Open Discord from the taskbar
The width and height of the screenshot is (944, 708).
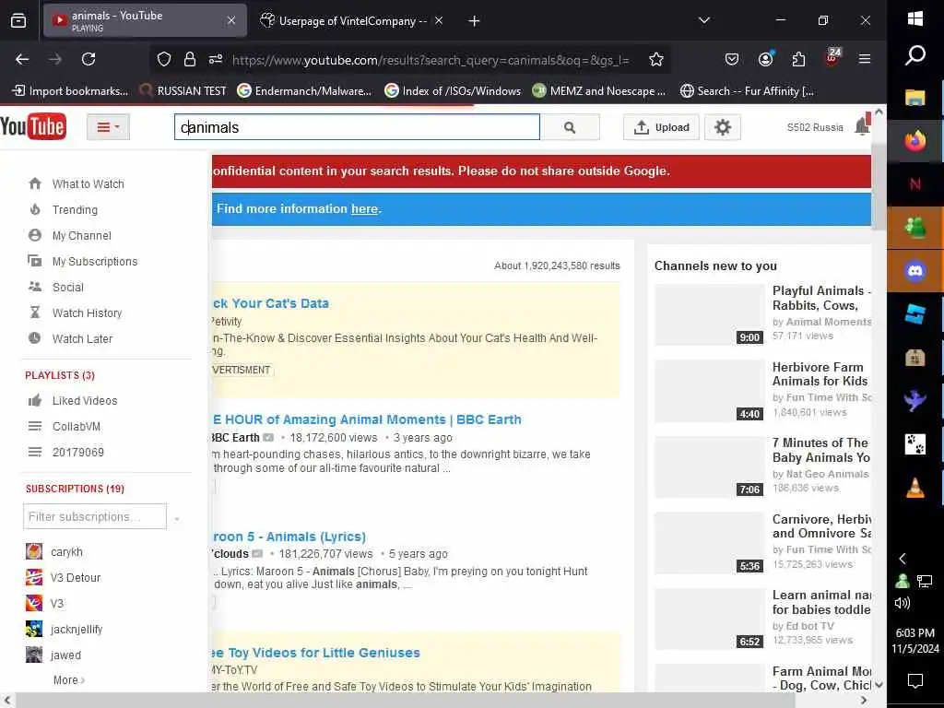click(x=915, y=271)
